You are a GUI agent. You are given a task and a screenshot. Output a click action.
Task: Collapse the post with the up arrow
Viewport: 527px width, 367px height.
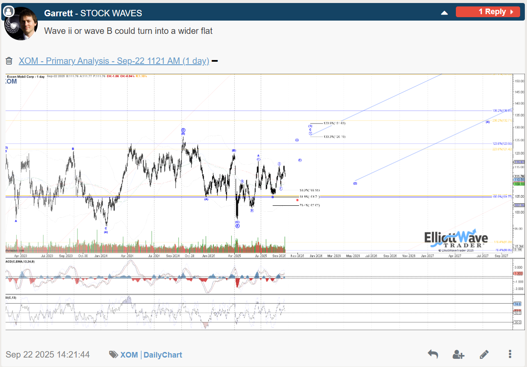tap(444, 12)
